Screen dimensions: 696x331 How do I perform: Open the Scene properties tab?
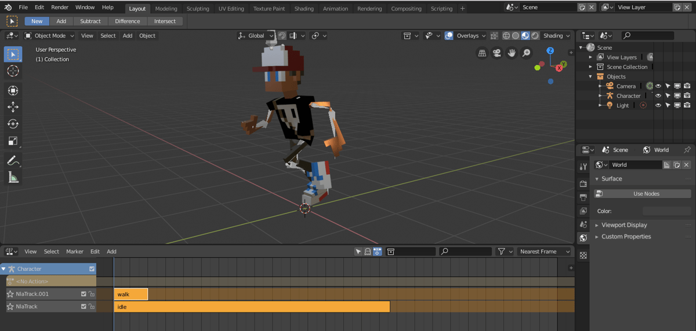tap(583, 224)
